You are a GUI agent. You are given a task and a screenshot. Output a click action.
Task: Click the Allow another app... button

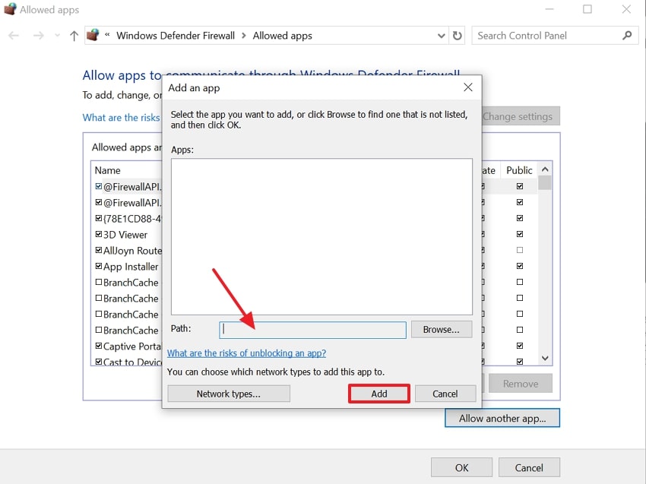click(x=502, y=419)
